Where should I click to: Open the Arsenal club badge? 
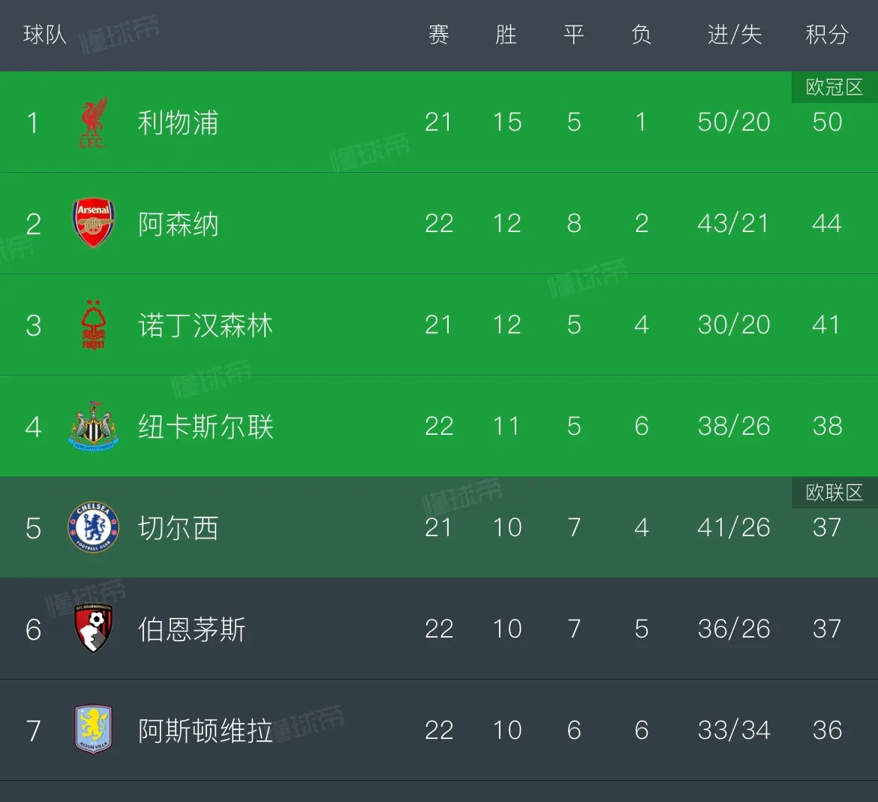tap(93, 223)
